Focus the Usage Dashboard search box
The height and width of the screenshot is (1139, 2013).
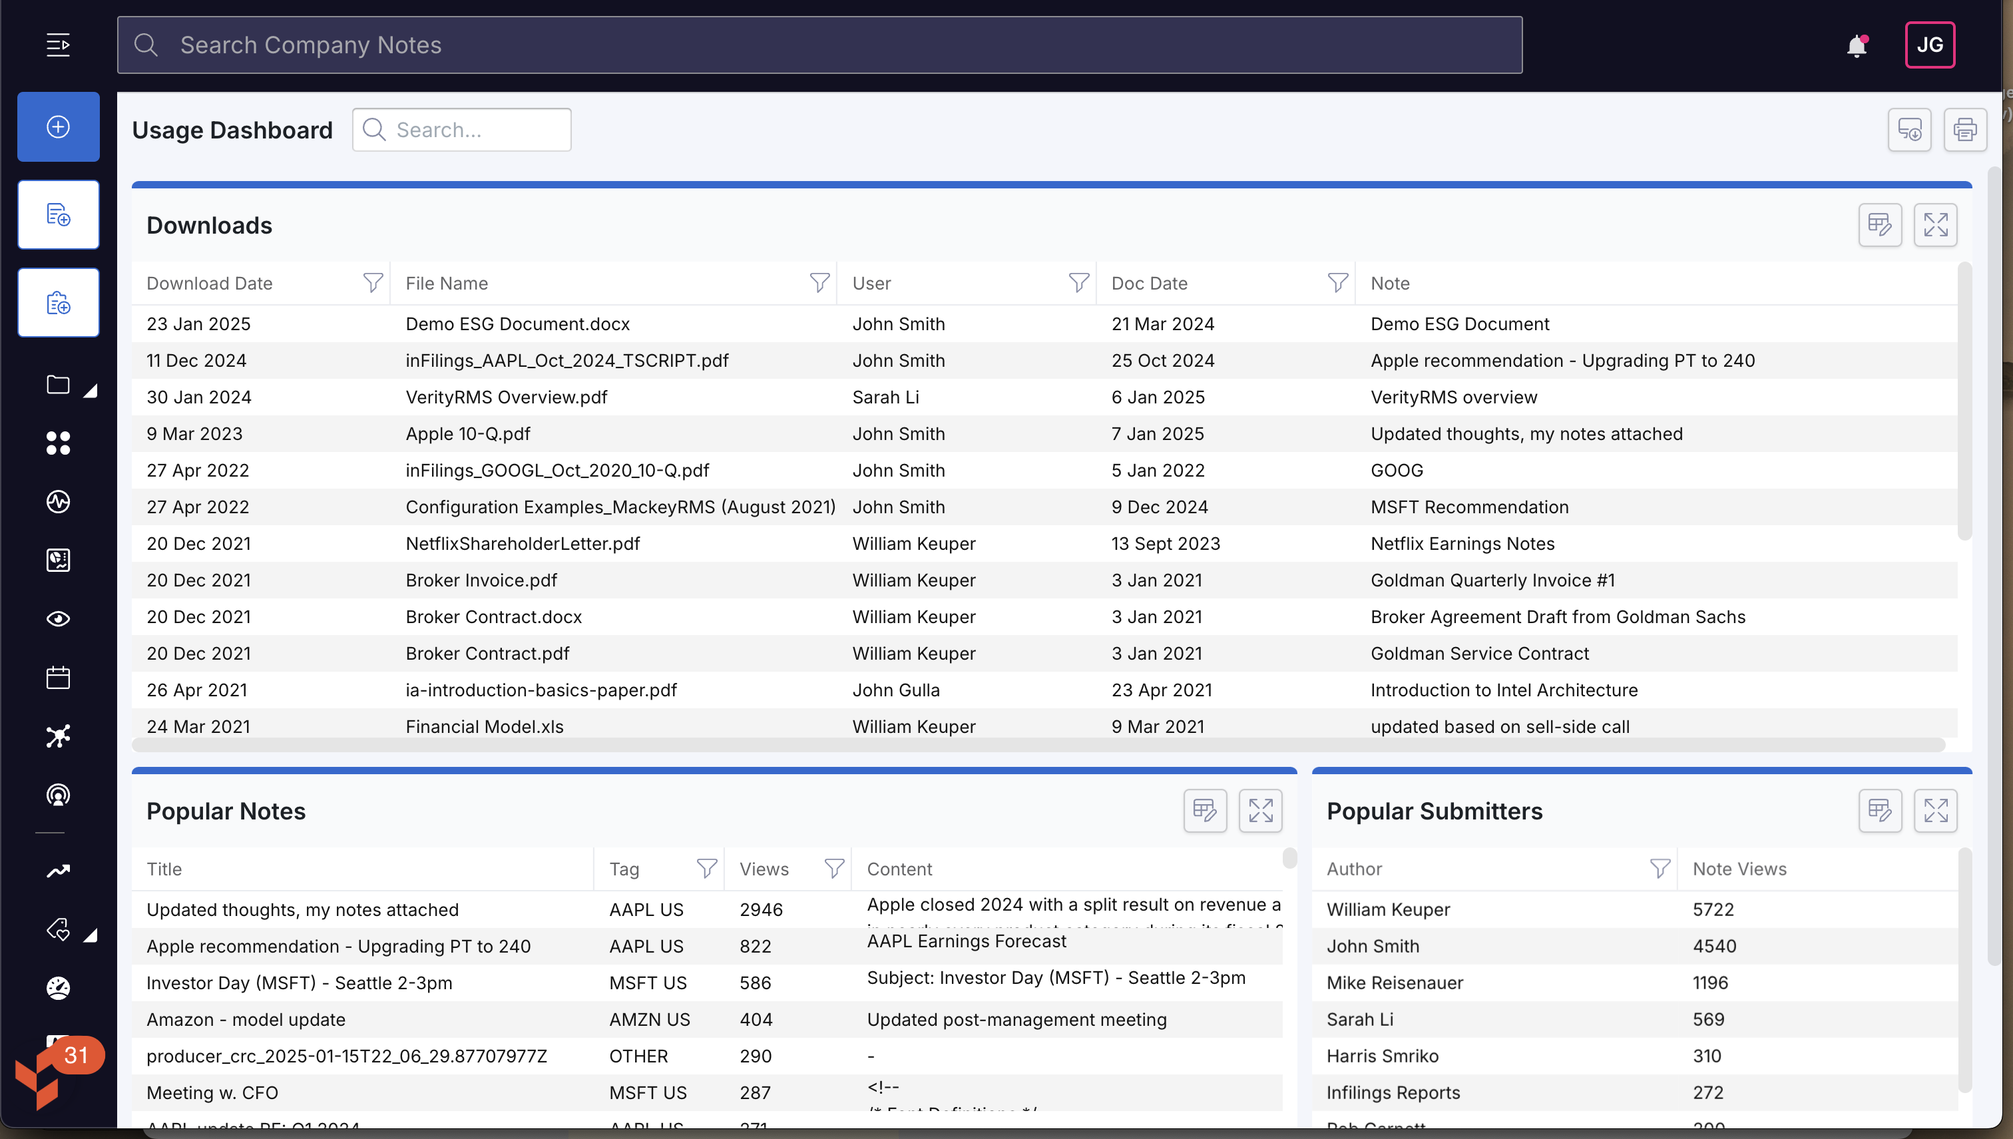[461, 130]
